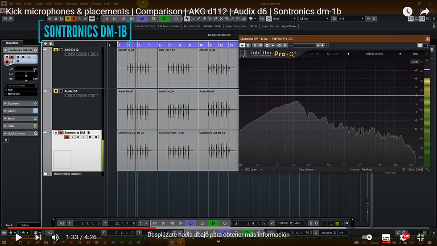Expand the Fader inspector section
The width and height of the screenshot is (437, 246).
[x=21, y=126]
